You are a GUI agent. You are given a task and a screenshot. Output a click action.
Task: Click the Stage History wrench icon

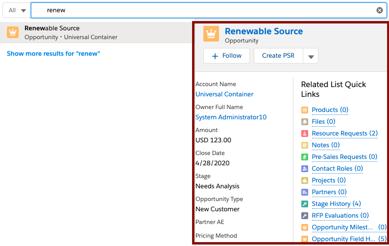[305, 204]
